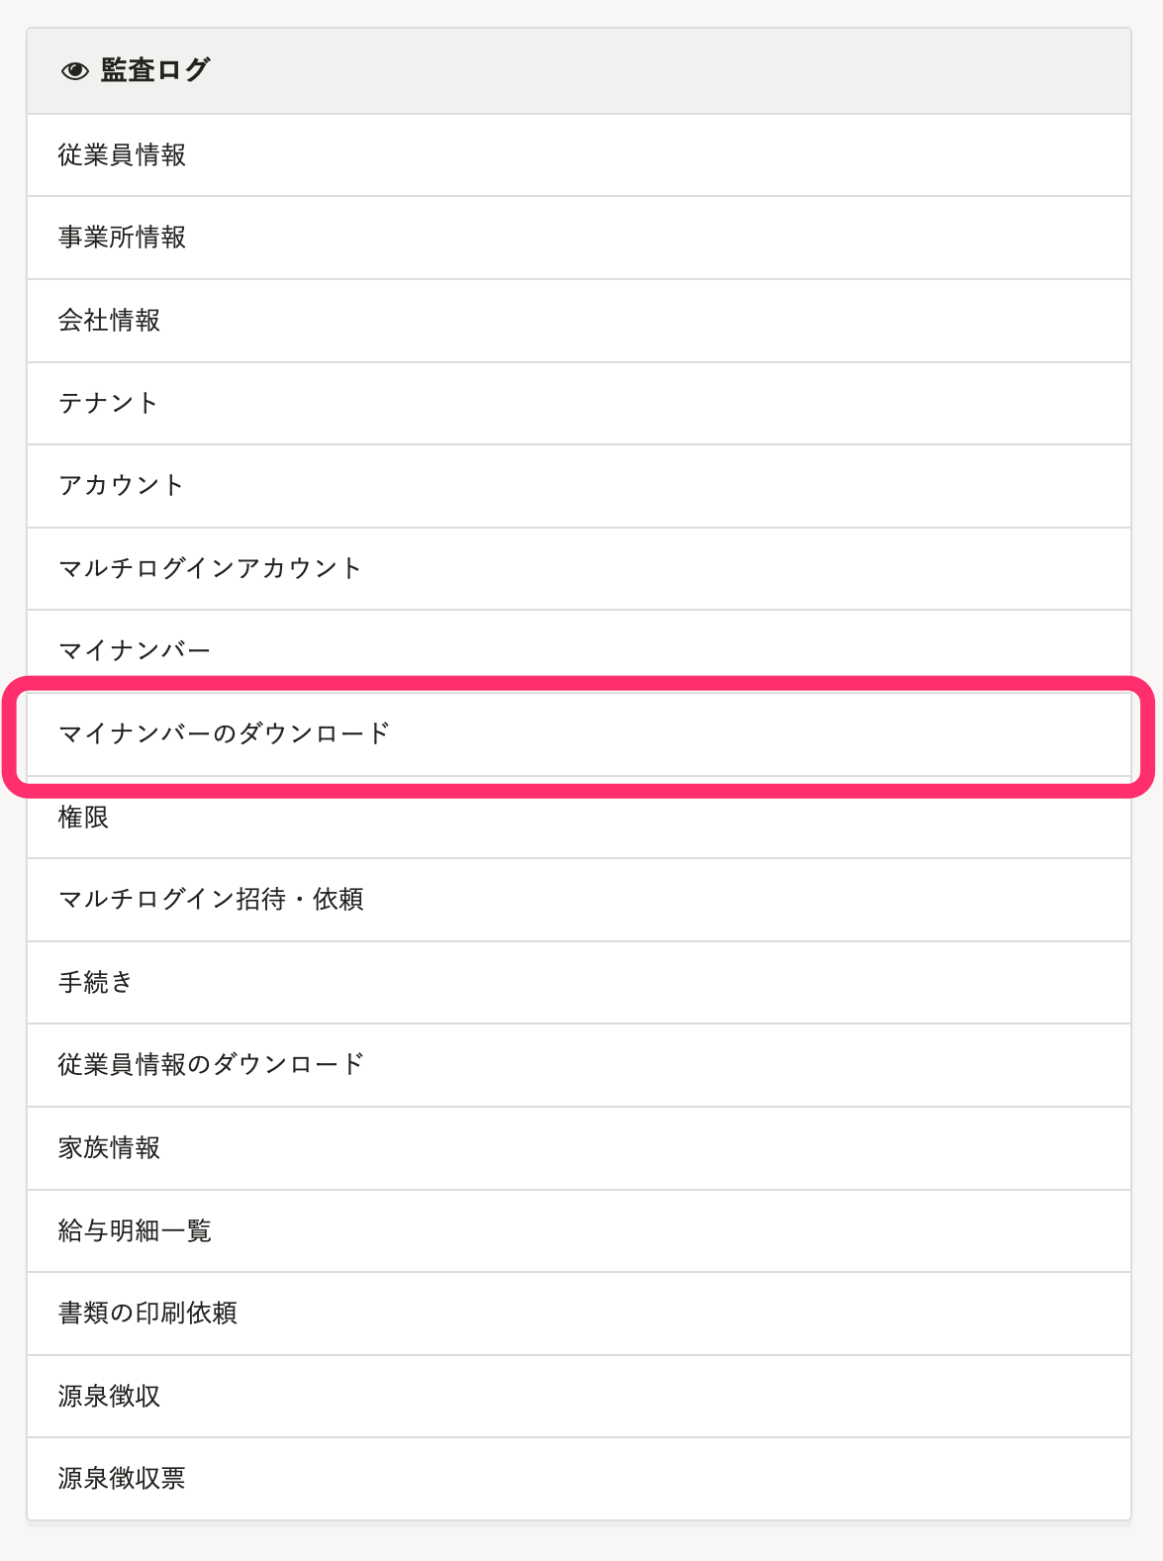
Task: Click the 書類の印刷依頼 entry
Action: point(579,1314)
